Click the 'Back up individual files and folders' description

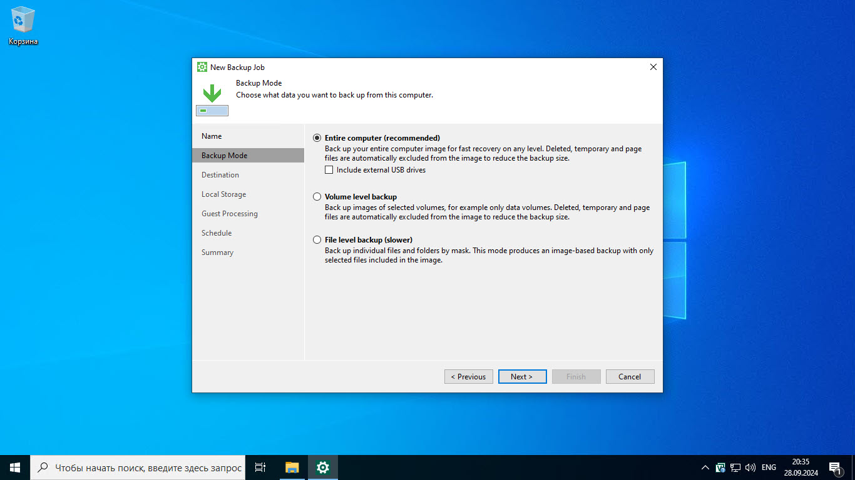[x=489, y=256]
